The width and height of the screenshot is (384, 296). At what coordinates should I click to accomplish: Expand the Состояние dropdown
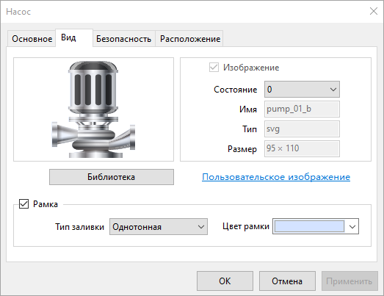tap(302, 90)
